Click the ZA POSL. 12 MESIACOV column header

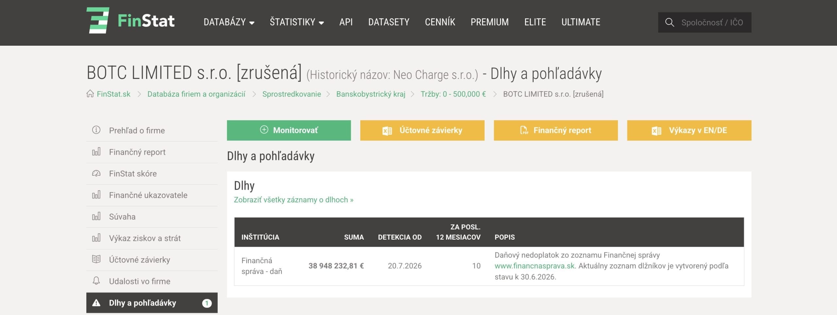pyautogui.click(x=458, y=232)
